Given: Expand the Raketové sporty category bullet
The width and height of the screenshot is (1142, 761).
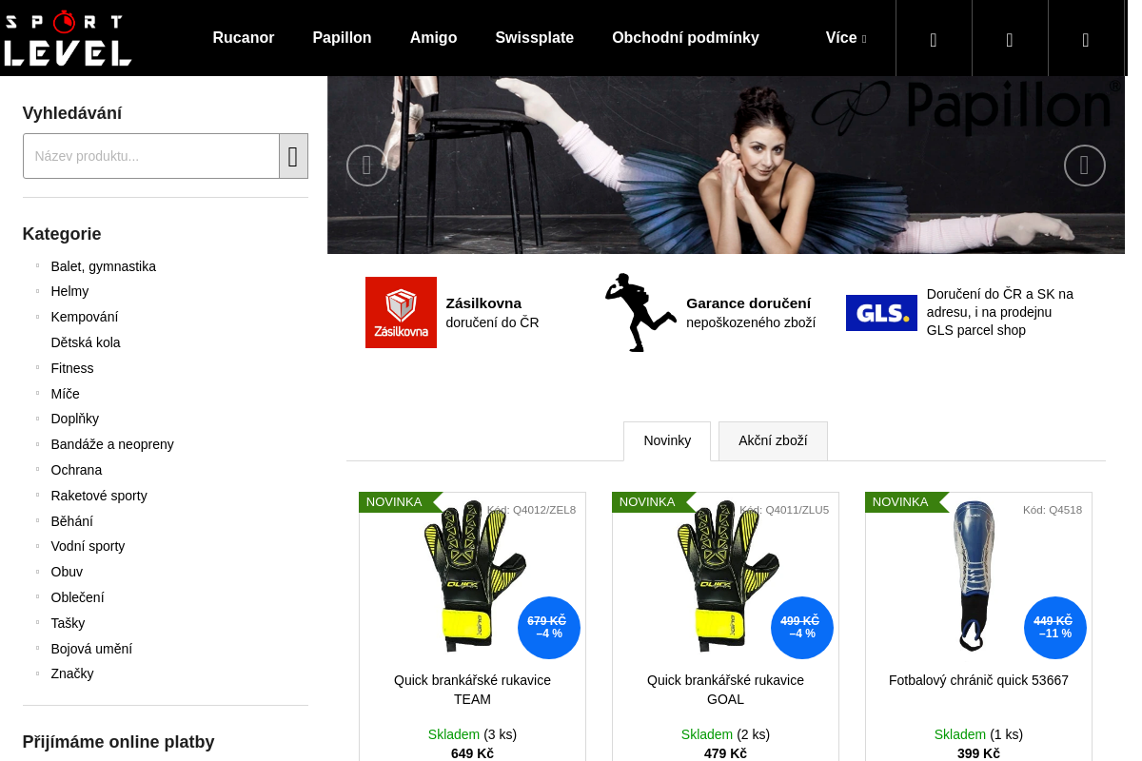Looking at the screenshot, I should tap(38, 496).
